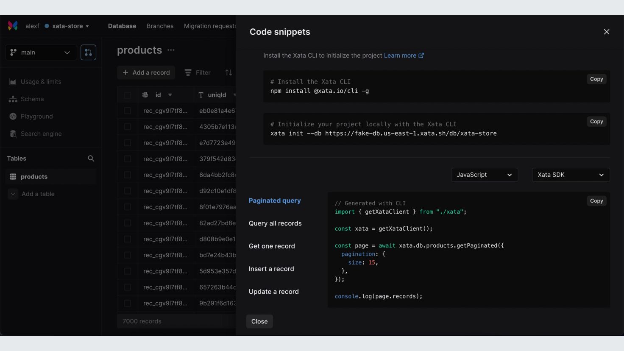The image size is (624, 351).
Task: Check the row with uniqId 379f542d83
Action: 128,159
